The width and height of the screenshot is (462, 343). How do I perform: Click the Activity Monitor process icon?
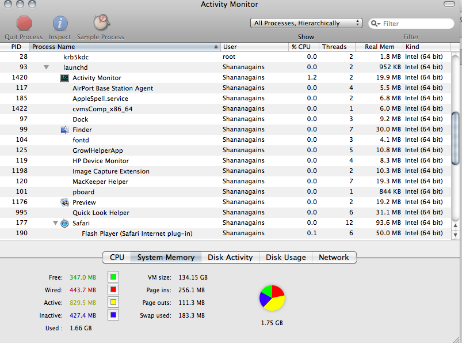click(64, 78)
